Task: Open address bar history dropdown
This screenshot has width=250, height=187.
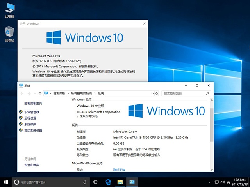Action: tap(152, 93)
